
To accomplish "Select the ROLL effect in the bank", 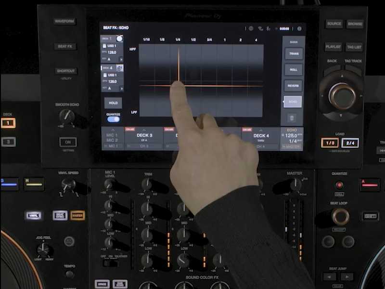I will 294,70.
